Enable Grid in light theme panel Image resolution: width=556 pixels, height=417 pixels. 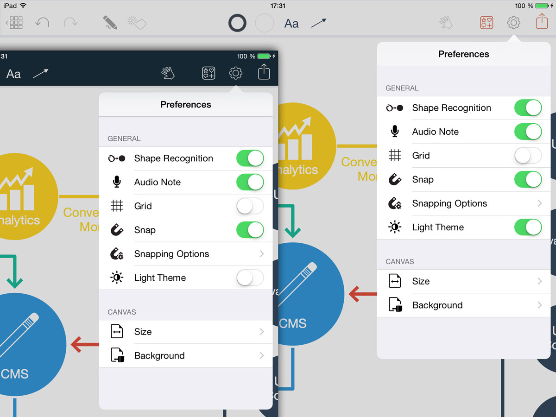coord(528,156)
